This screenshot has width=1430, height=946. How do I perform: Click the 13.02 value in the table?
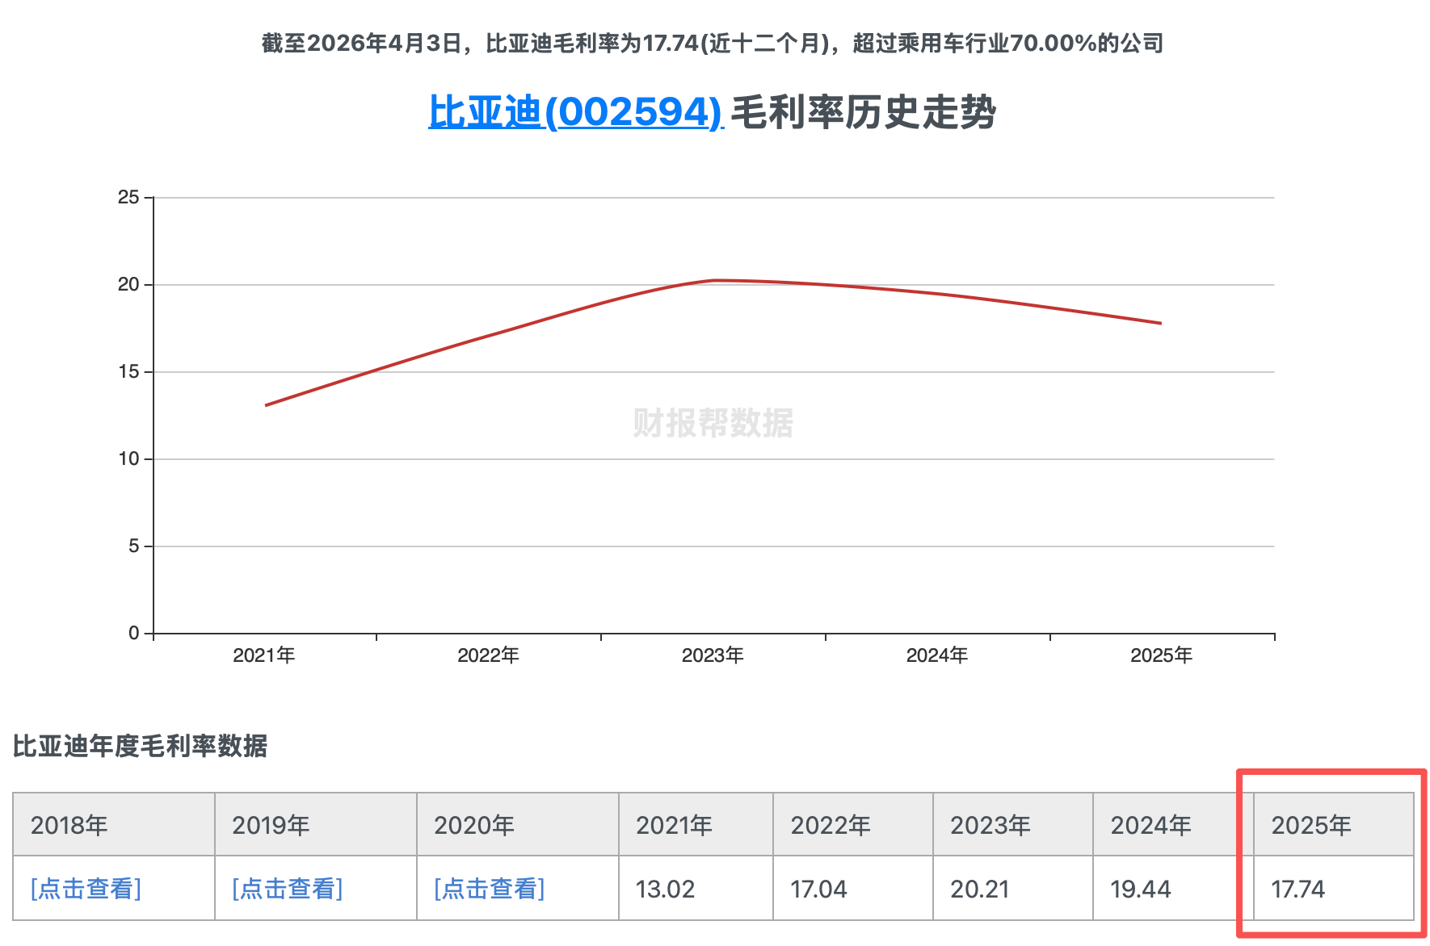point(665,889)
